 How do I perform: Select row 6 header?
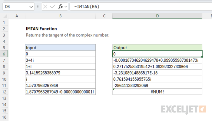(x=4, y=54)
